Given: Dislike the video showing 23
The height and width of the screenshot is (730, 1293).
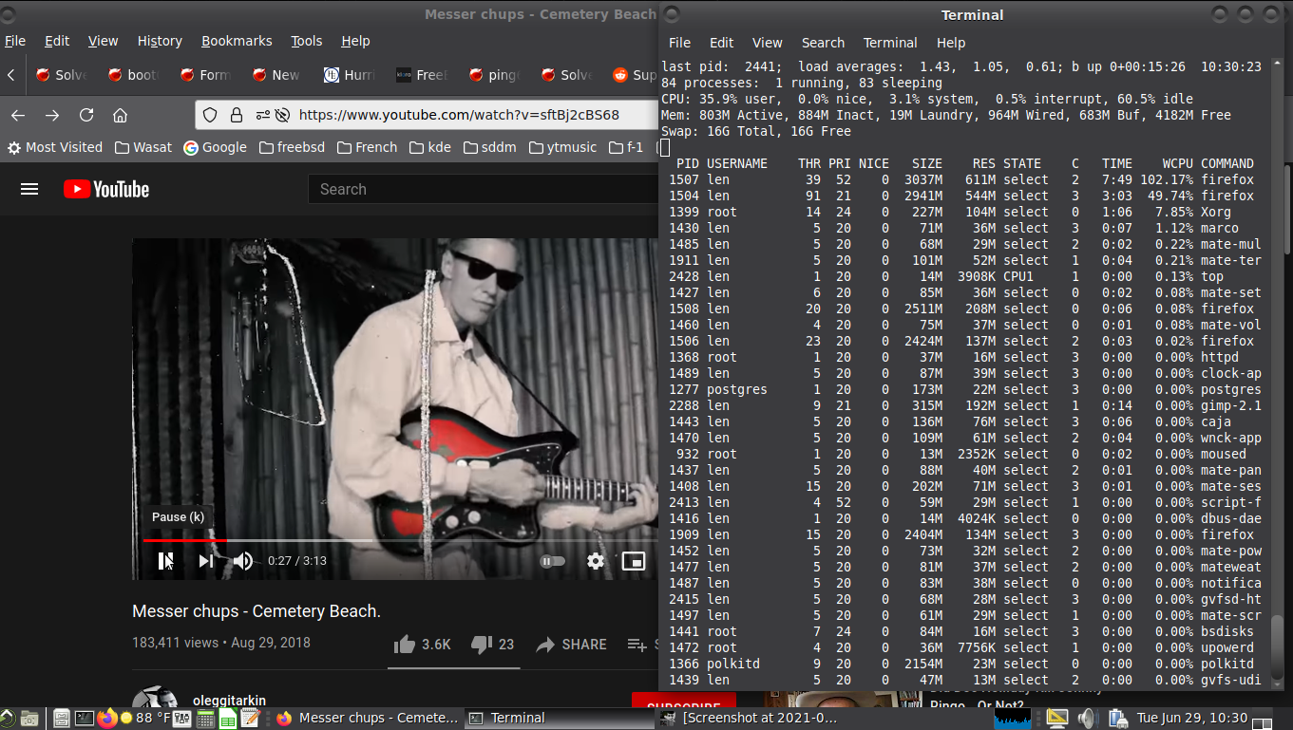Looking at the screenshot, I should point(493,645).
